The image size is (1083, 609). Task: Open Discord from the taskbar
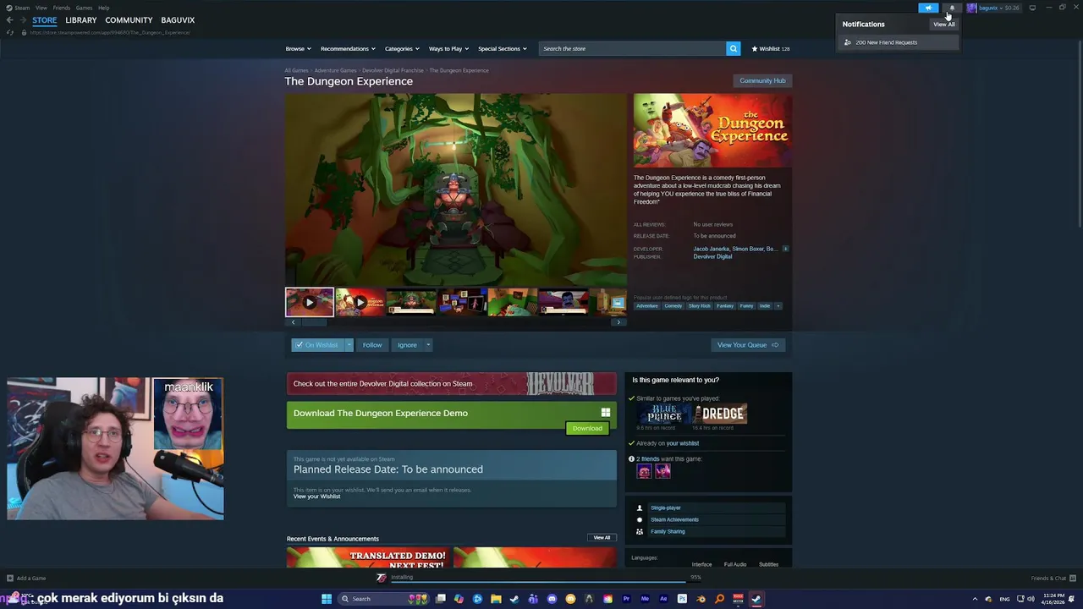pyautogui.click(x=552, y=599)
